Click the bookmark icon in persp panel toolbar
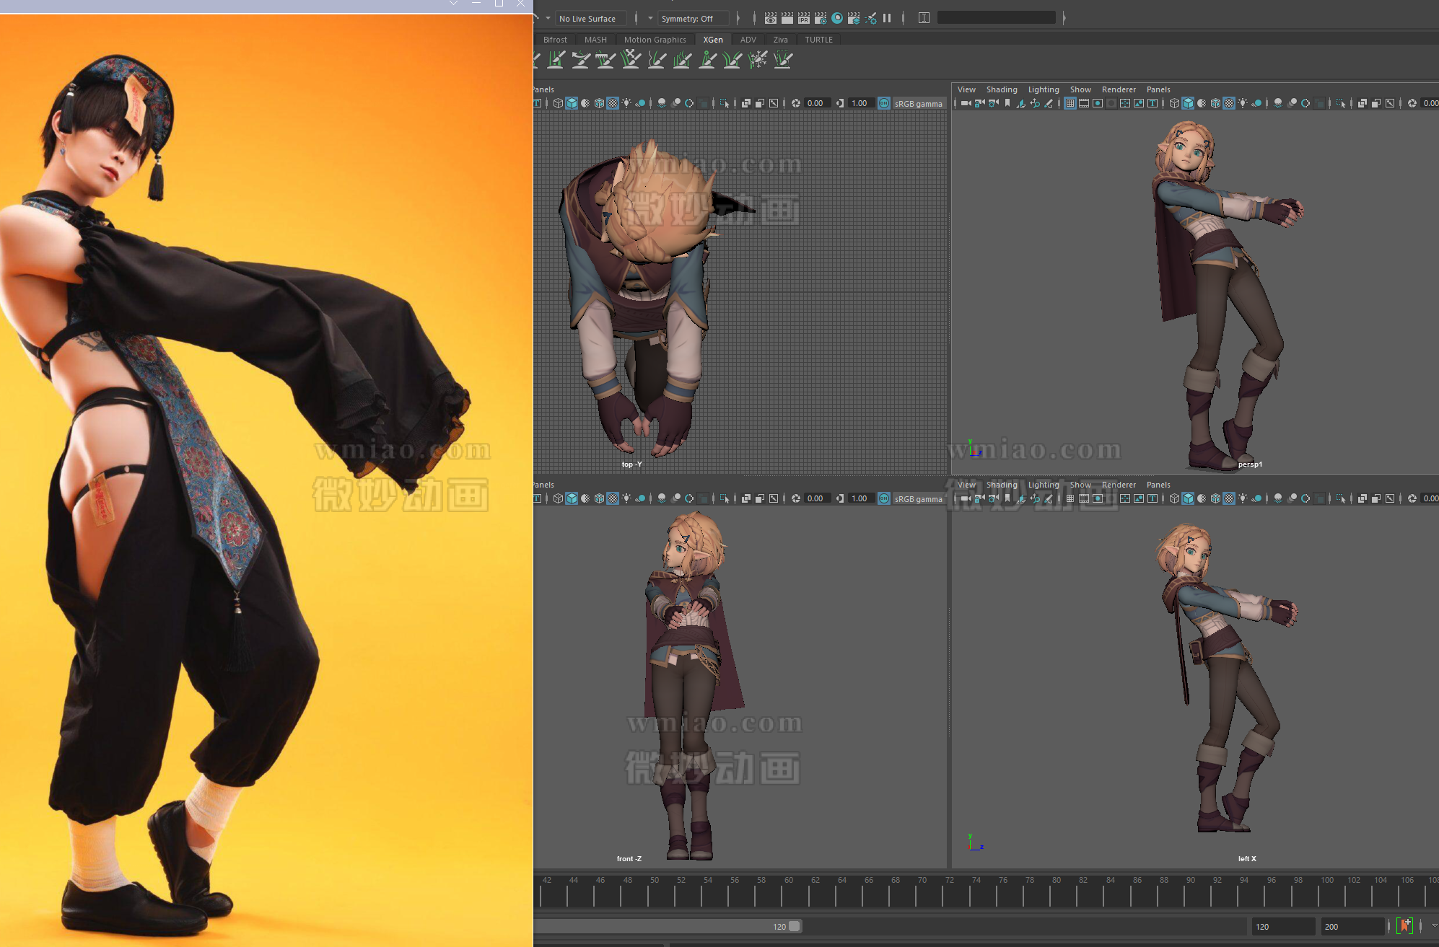 (x=1007, y=103)
